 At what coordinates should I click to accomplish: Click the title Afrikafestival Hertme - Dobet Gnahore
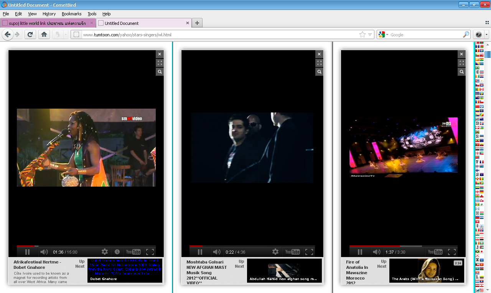pyautogui.click(x=37, y=265)
